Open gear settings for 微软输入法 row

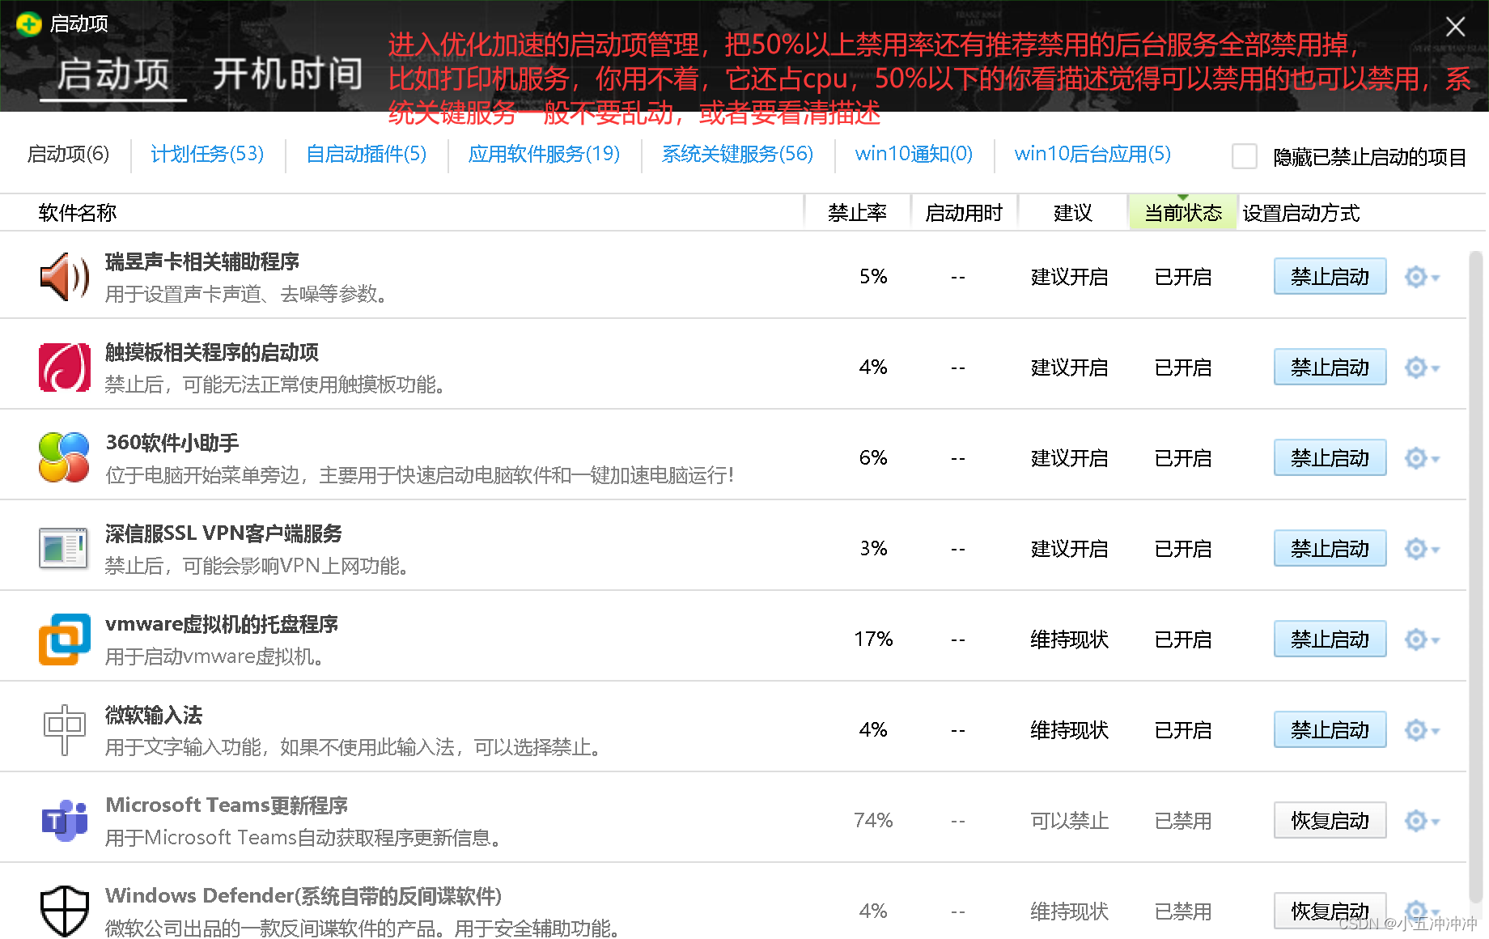point(1422,730)
